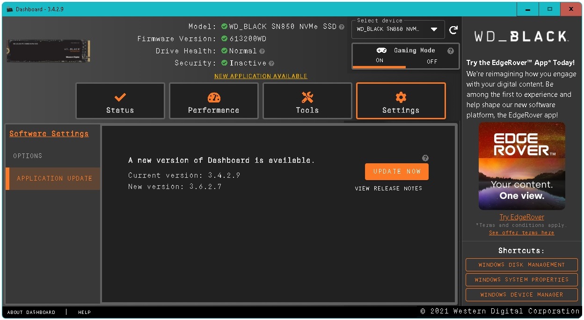Screen dimensions: 584x320
Task: Click the Security value Inactive
Action: pos(248,63)
